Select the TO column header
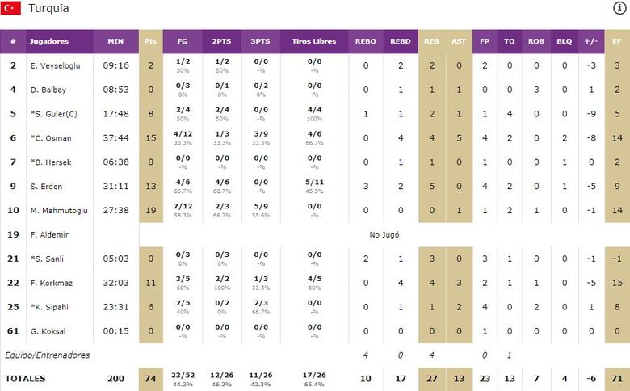Image resolution: width=630 pixels, height=391 pixels. [x=509, y=41]
